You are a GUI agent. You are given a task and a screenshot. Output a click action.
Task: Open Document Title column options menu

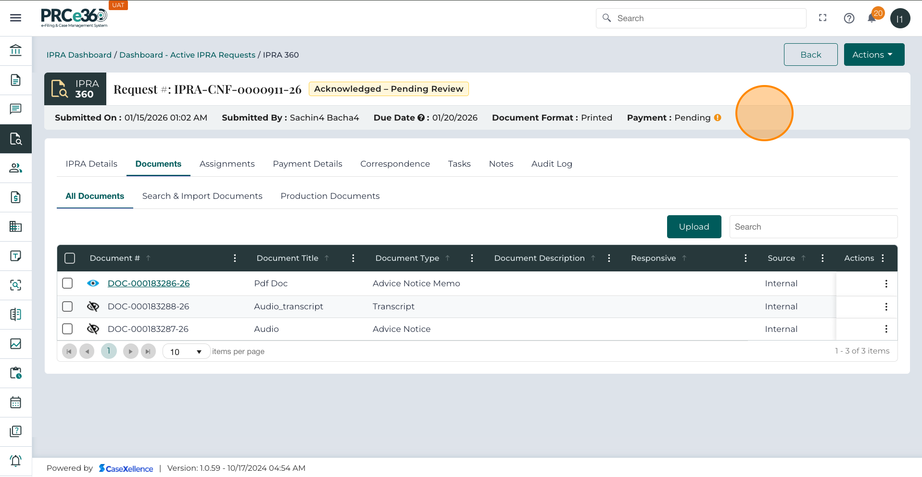point(353,258)
